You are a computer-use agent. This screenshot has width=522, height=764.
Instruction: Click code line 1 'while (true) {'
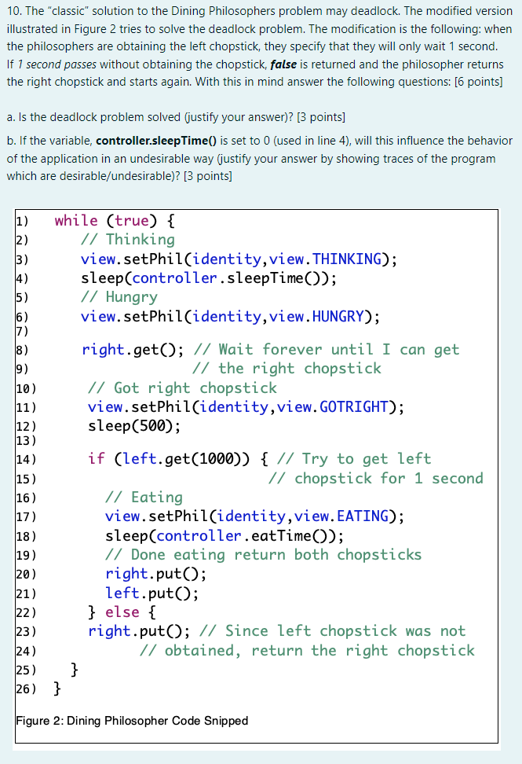coord(115,221)
